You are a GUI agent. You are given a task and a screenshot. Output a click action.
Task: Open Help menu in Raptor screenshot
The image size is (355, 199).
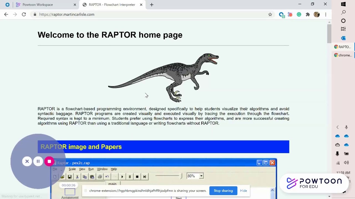(114, 169)
